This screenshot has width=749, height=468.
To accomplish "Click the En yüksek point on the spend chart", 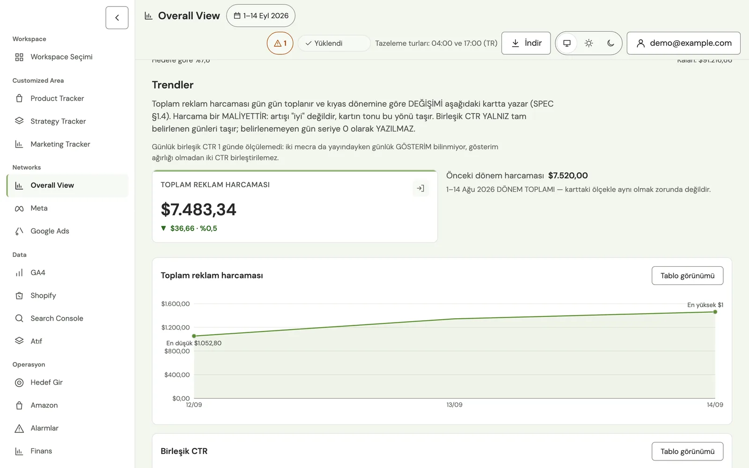I will point(715,312).
